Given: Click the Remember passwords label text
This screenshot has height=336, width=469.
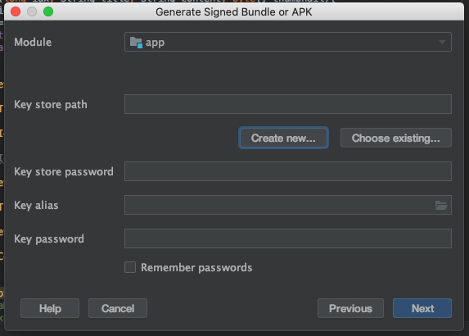Looking at the screenshot, I should click(x=196, y=267).
